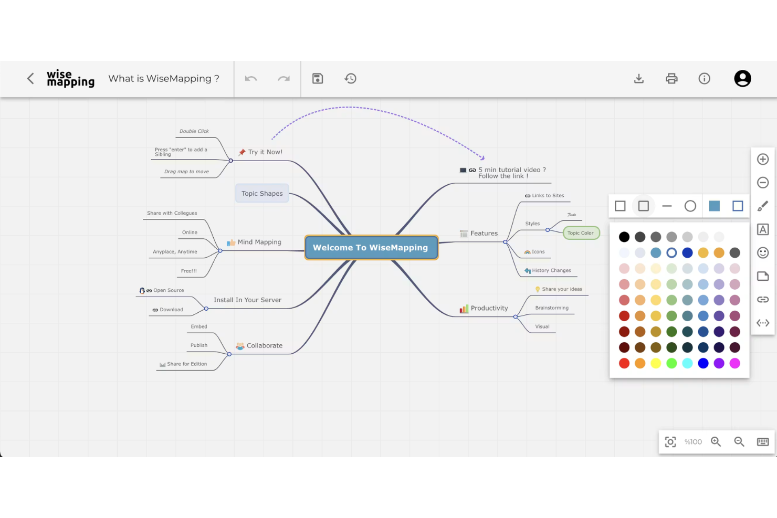This screenshot has width=777, height=518.
Task: Print the mind map
Action: (671, 79)
